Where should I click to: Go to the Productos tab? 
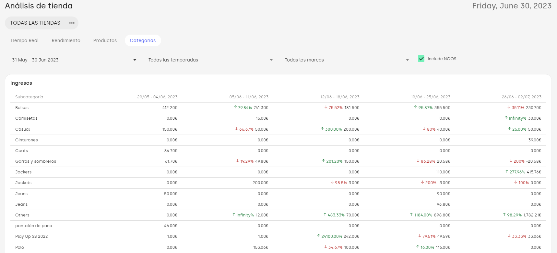point(105,40)
